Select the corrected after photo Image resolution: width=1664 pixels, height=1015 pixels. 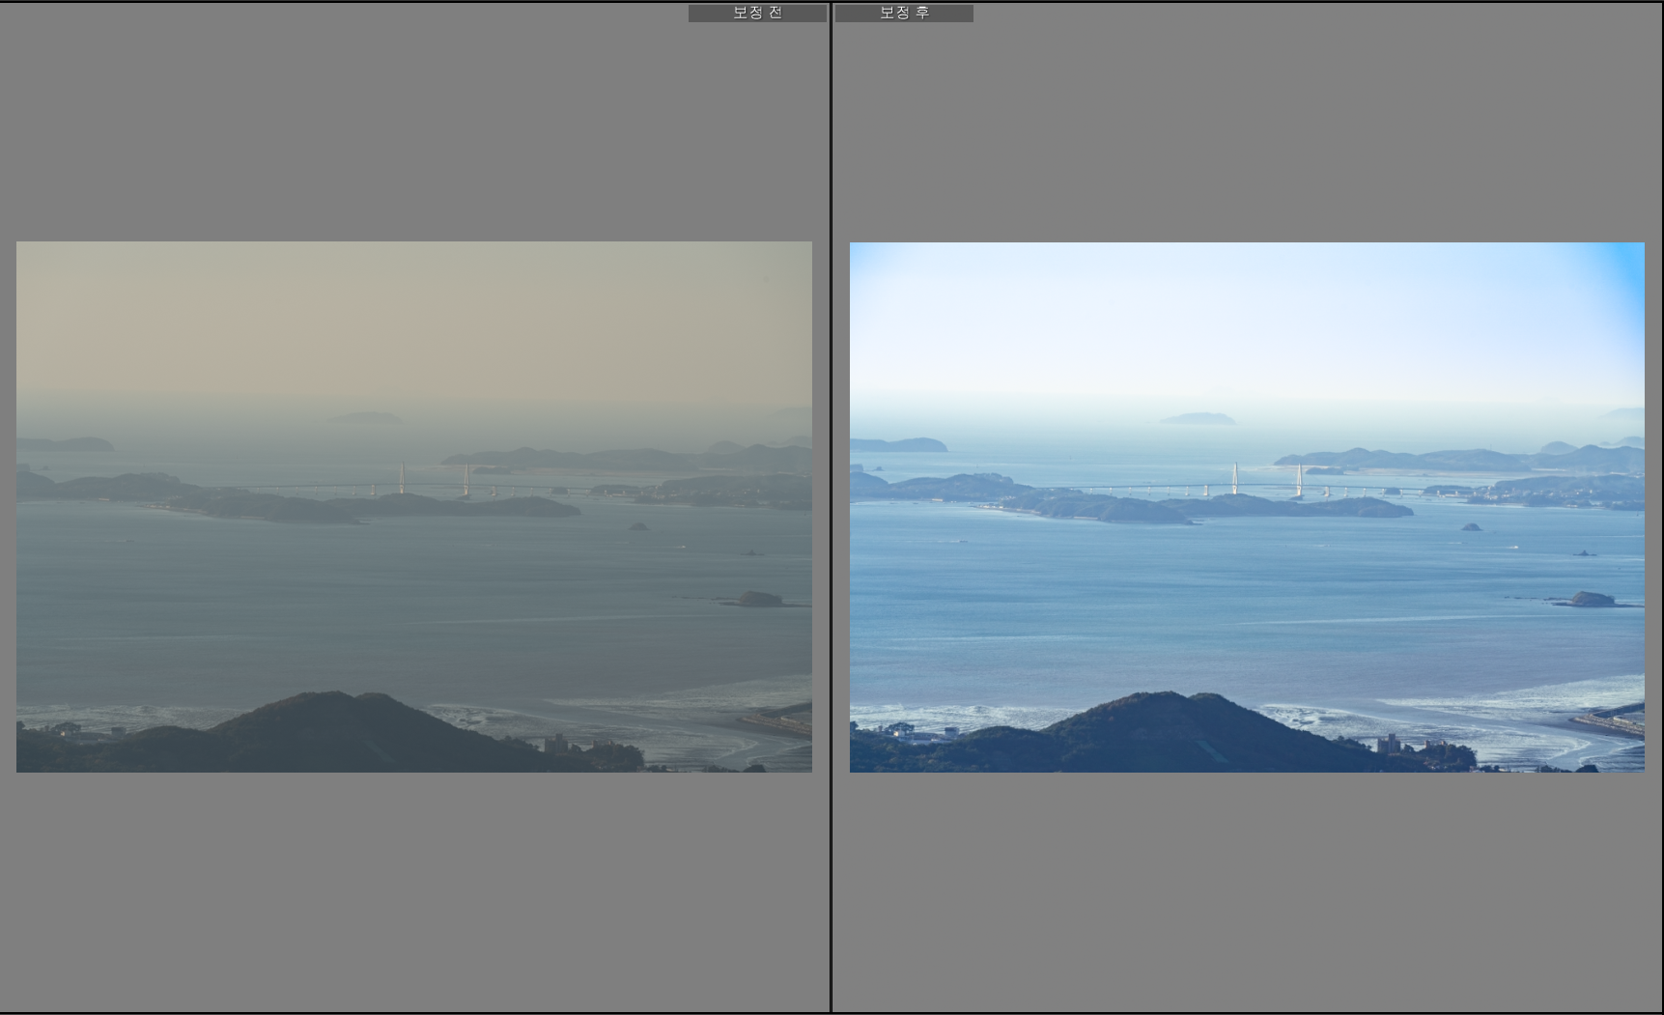(x=1247, y=507)
